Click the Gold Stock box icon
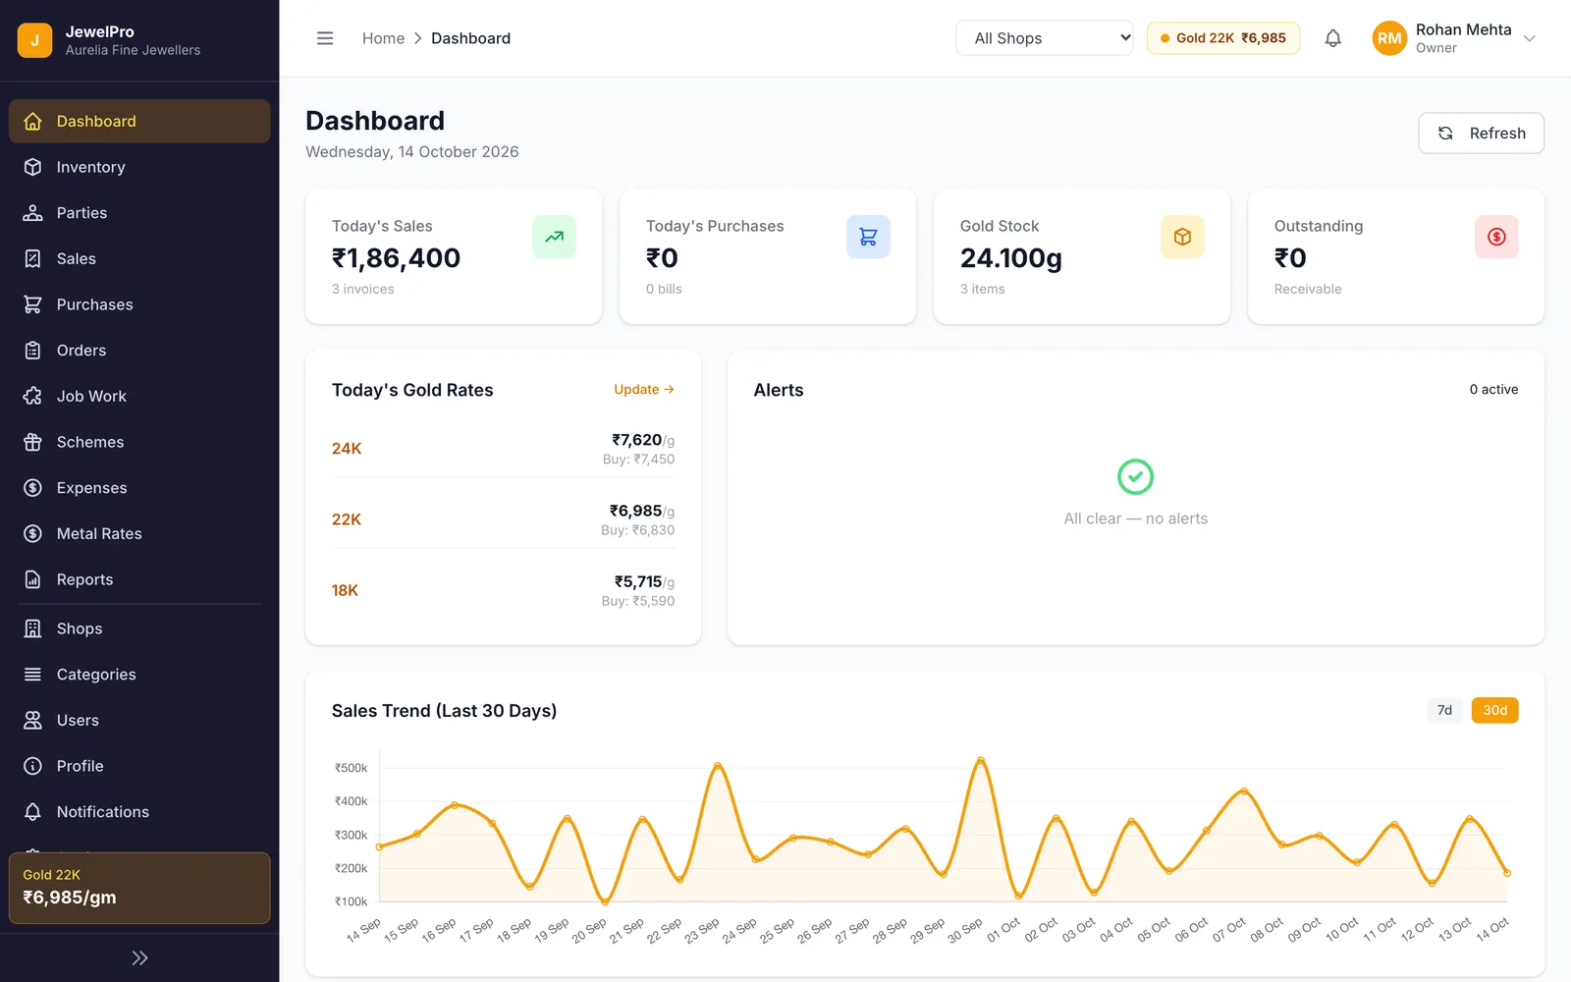 pos(1182,237)
